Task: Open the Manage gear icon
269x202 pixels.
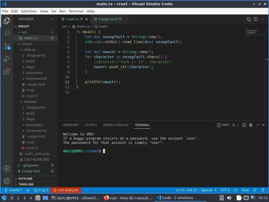Action: [7, 181]
